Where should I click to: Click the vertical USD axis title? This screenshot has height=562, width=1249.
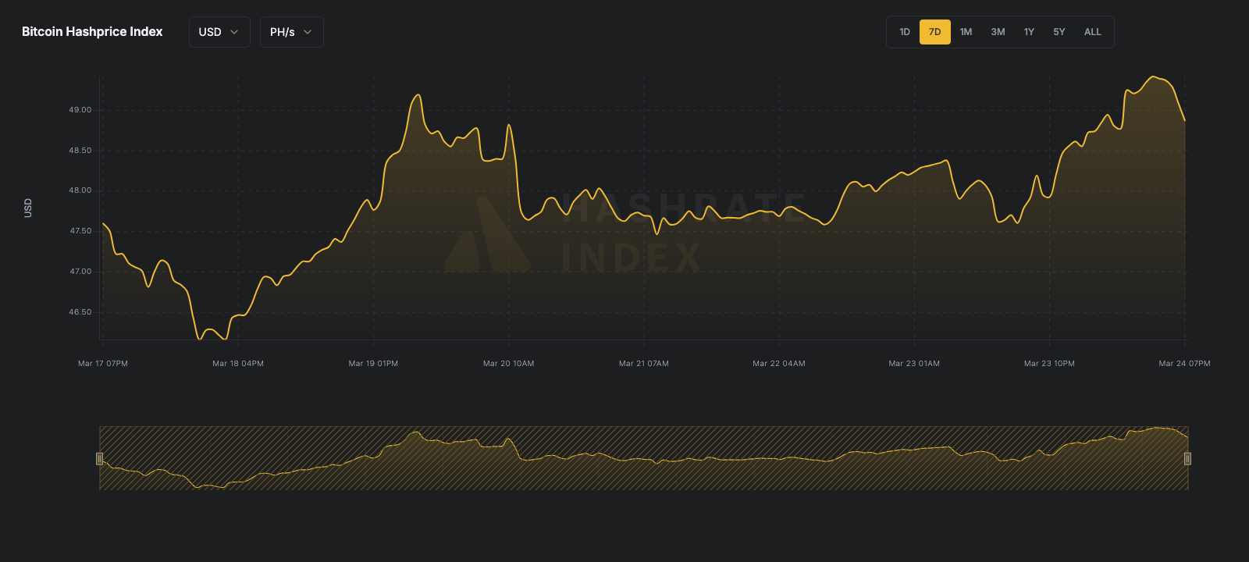click(x=28, y=208)
